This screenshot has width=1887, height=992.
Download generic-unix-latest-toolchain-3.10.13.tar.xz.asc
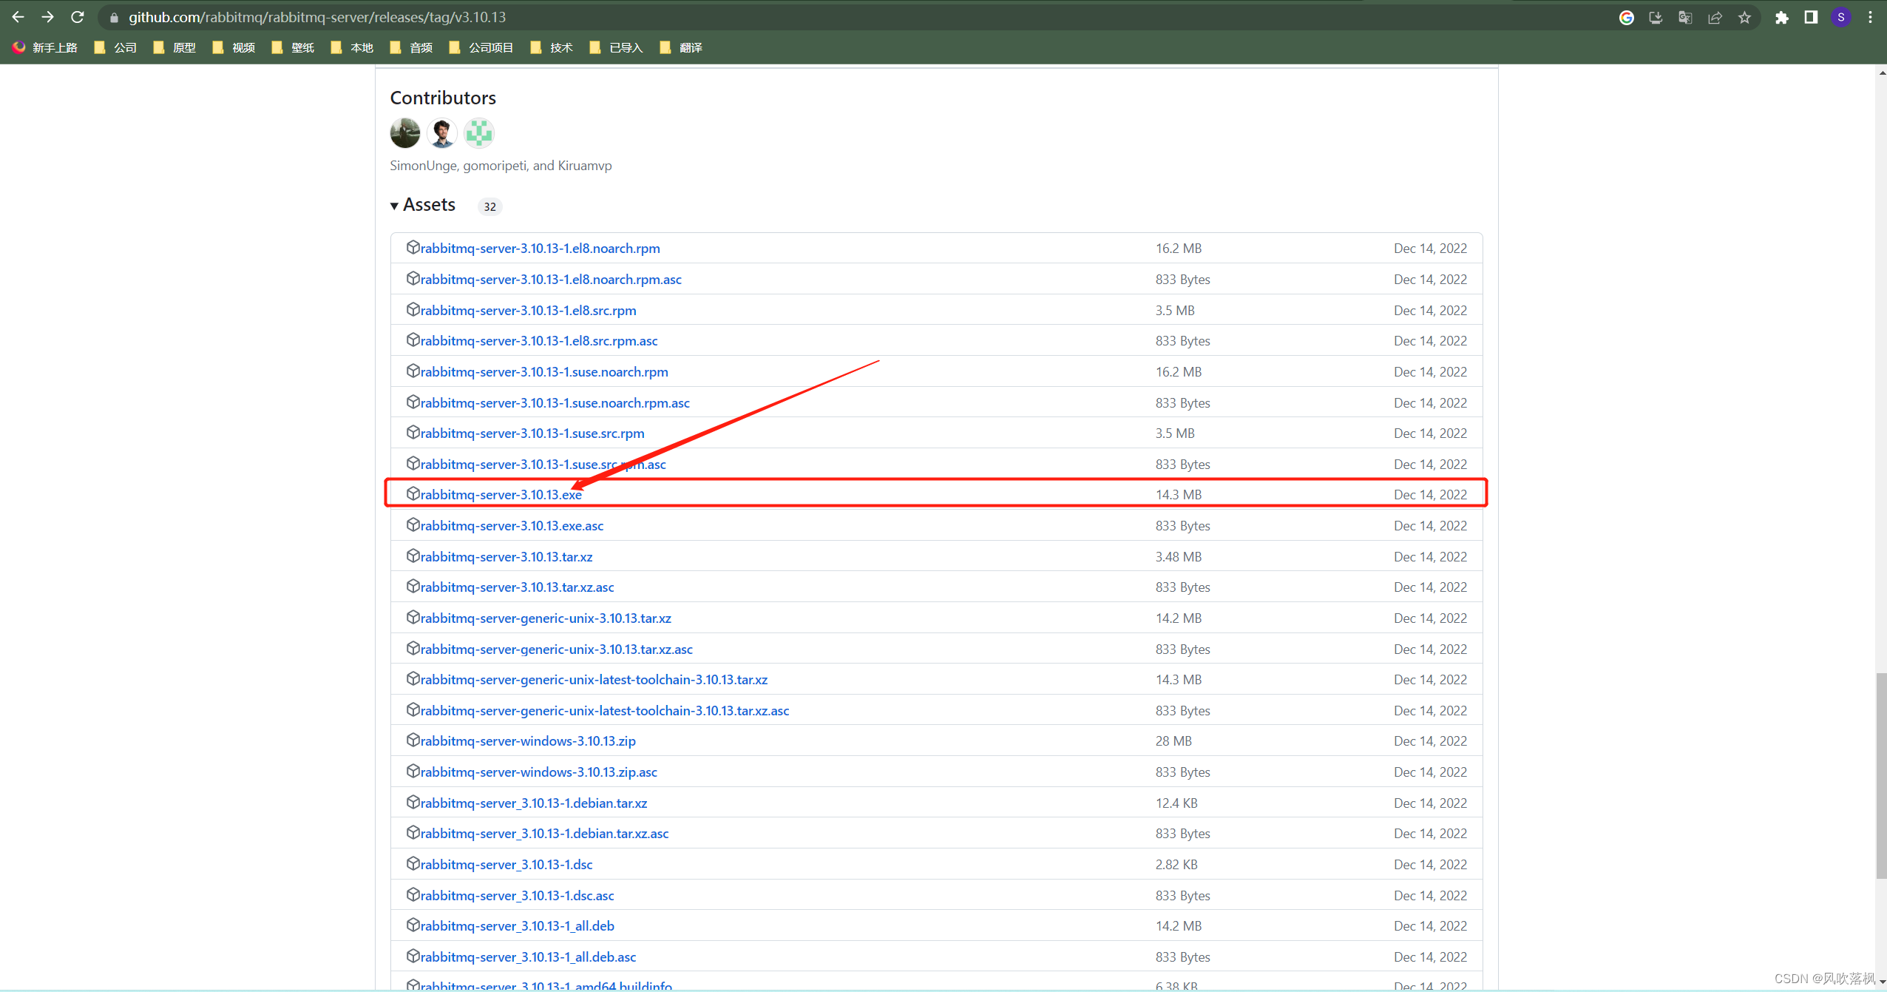coord(605,711)
